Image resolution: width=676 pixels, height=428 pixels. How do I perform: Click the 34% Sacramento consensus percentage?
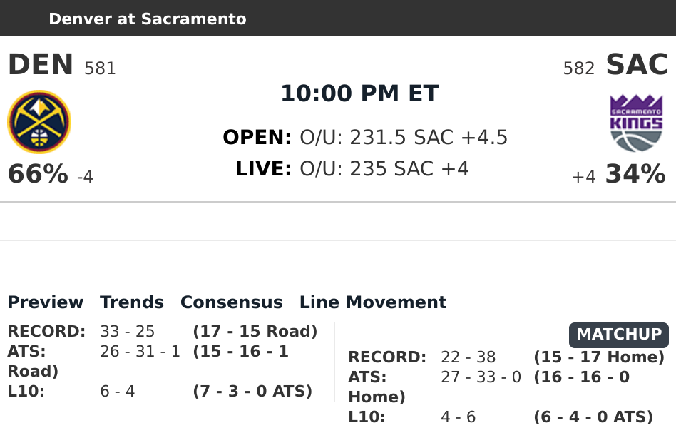[635, 174]
